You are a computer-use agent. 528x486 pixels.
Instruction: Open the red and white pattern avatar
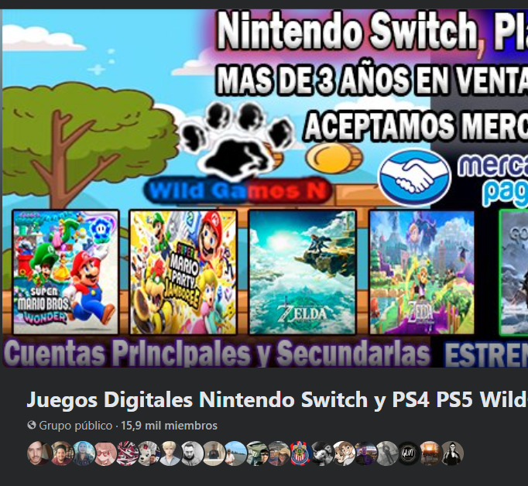(x=127, y=453)
